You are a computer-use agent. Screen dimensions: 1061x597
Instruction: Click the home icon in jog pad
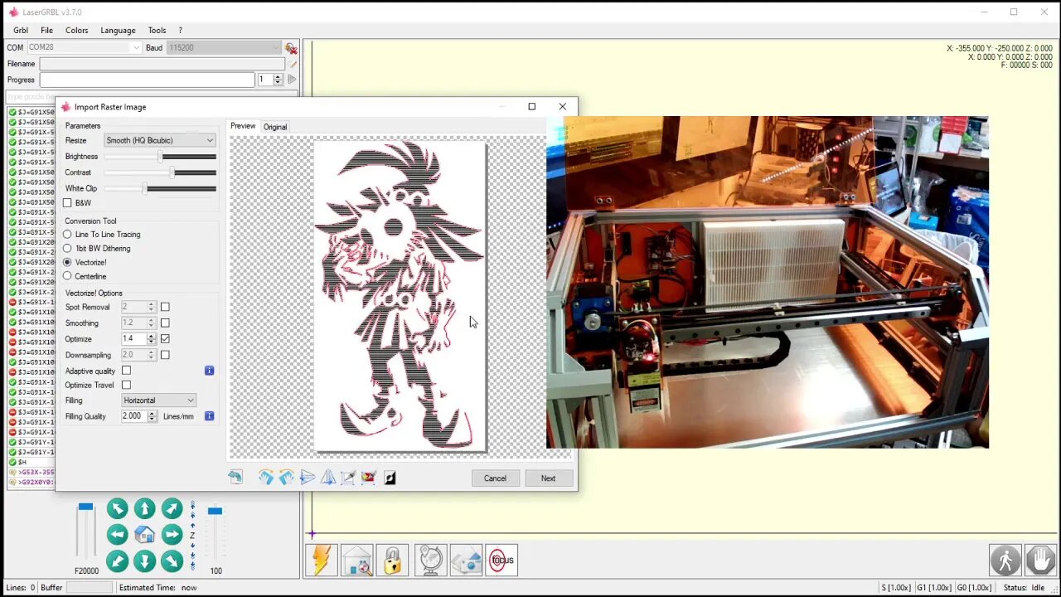(144, 535)
